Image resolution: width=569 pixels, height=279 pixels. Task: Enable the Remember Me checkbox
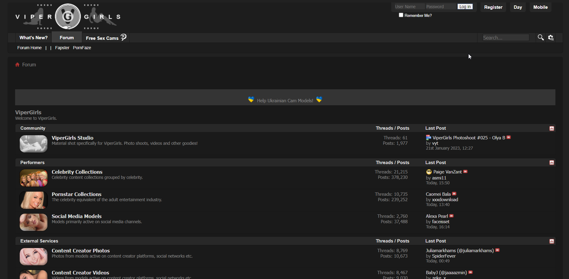(401, 15)
